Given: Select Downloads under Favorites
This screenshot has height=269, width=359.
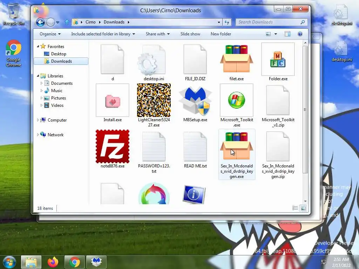Looking at the screenshot, I should point(61,61).
